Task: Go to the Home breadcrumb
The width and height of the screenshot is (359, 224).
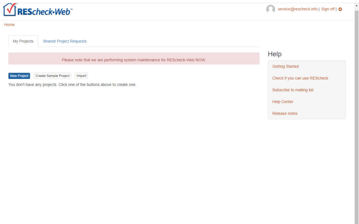Action: (9, 25)
